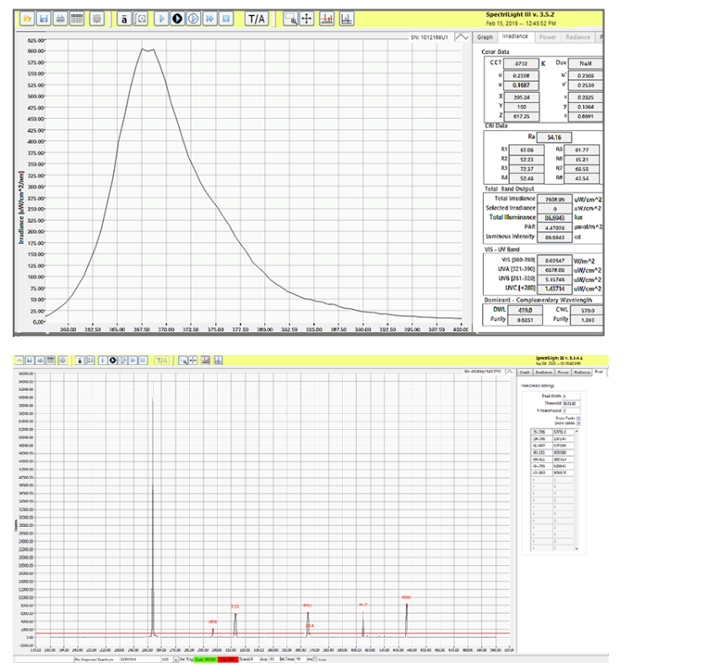
Task: Click the scroll-up arrow of the peak list
Action: coord(577,432)
